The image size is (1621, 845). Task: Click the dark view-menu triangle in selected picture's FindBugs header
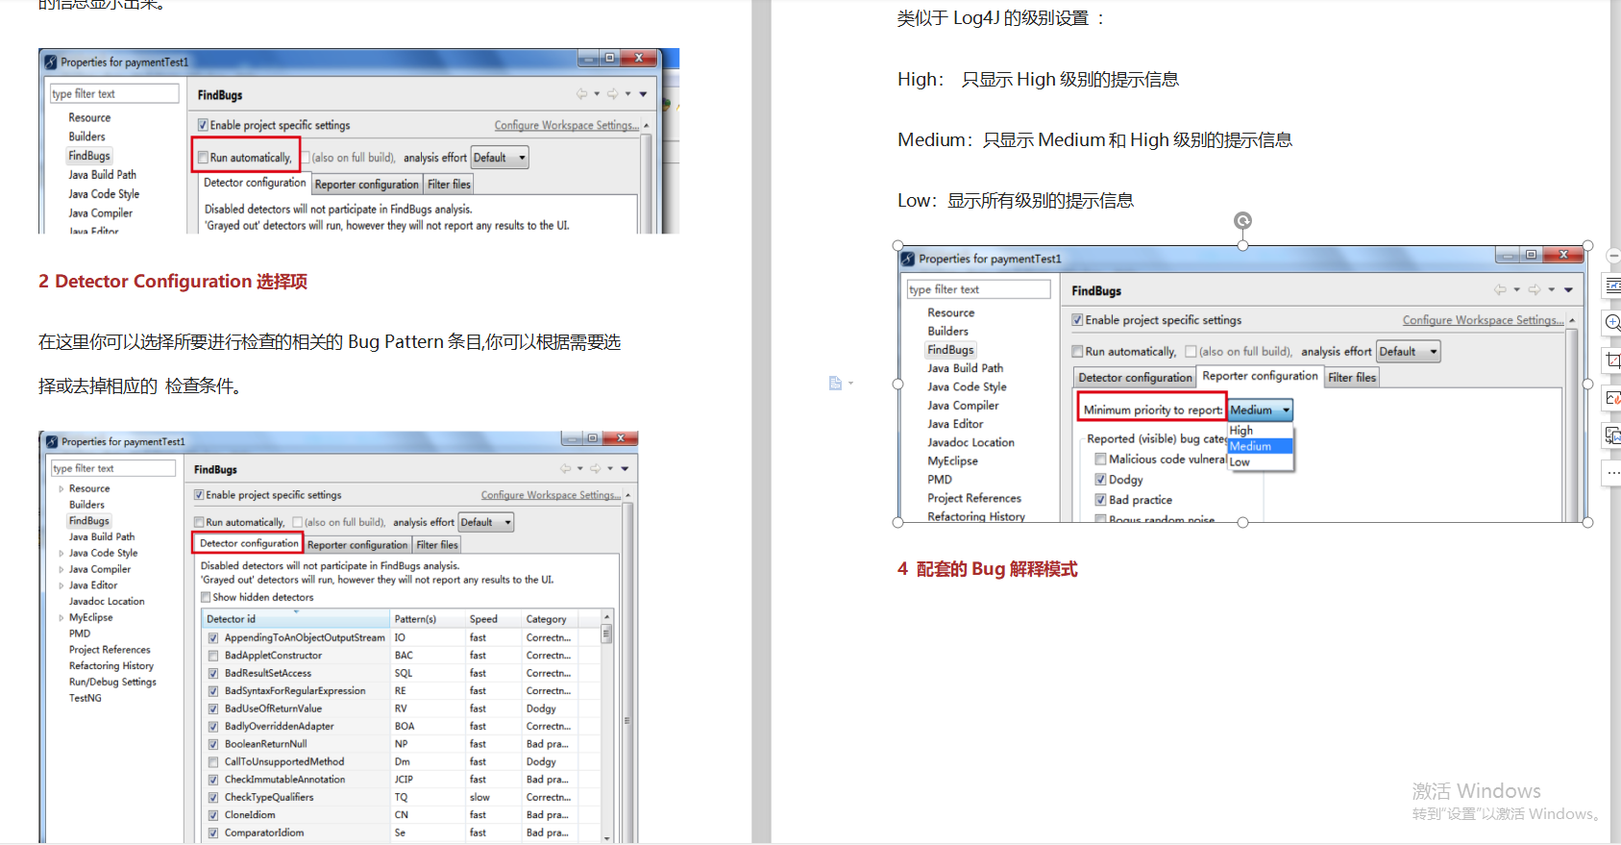(x=1568, y=289)
